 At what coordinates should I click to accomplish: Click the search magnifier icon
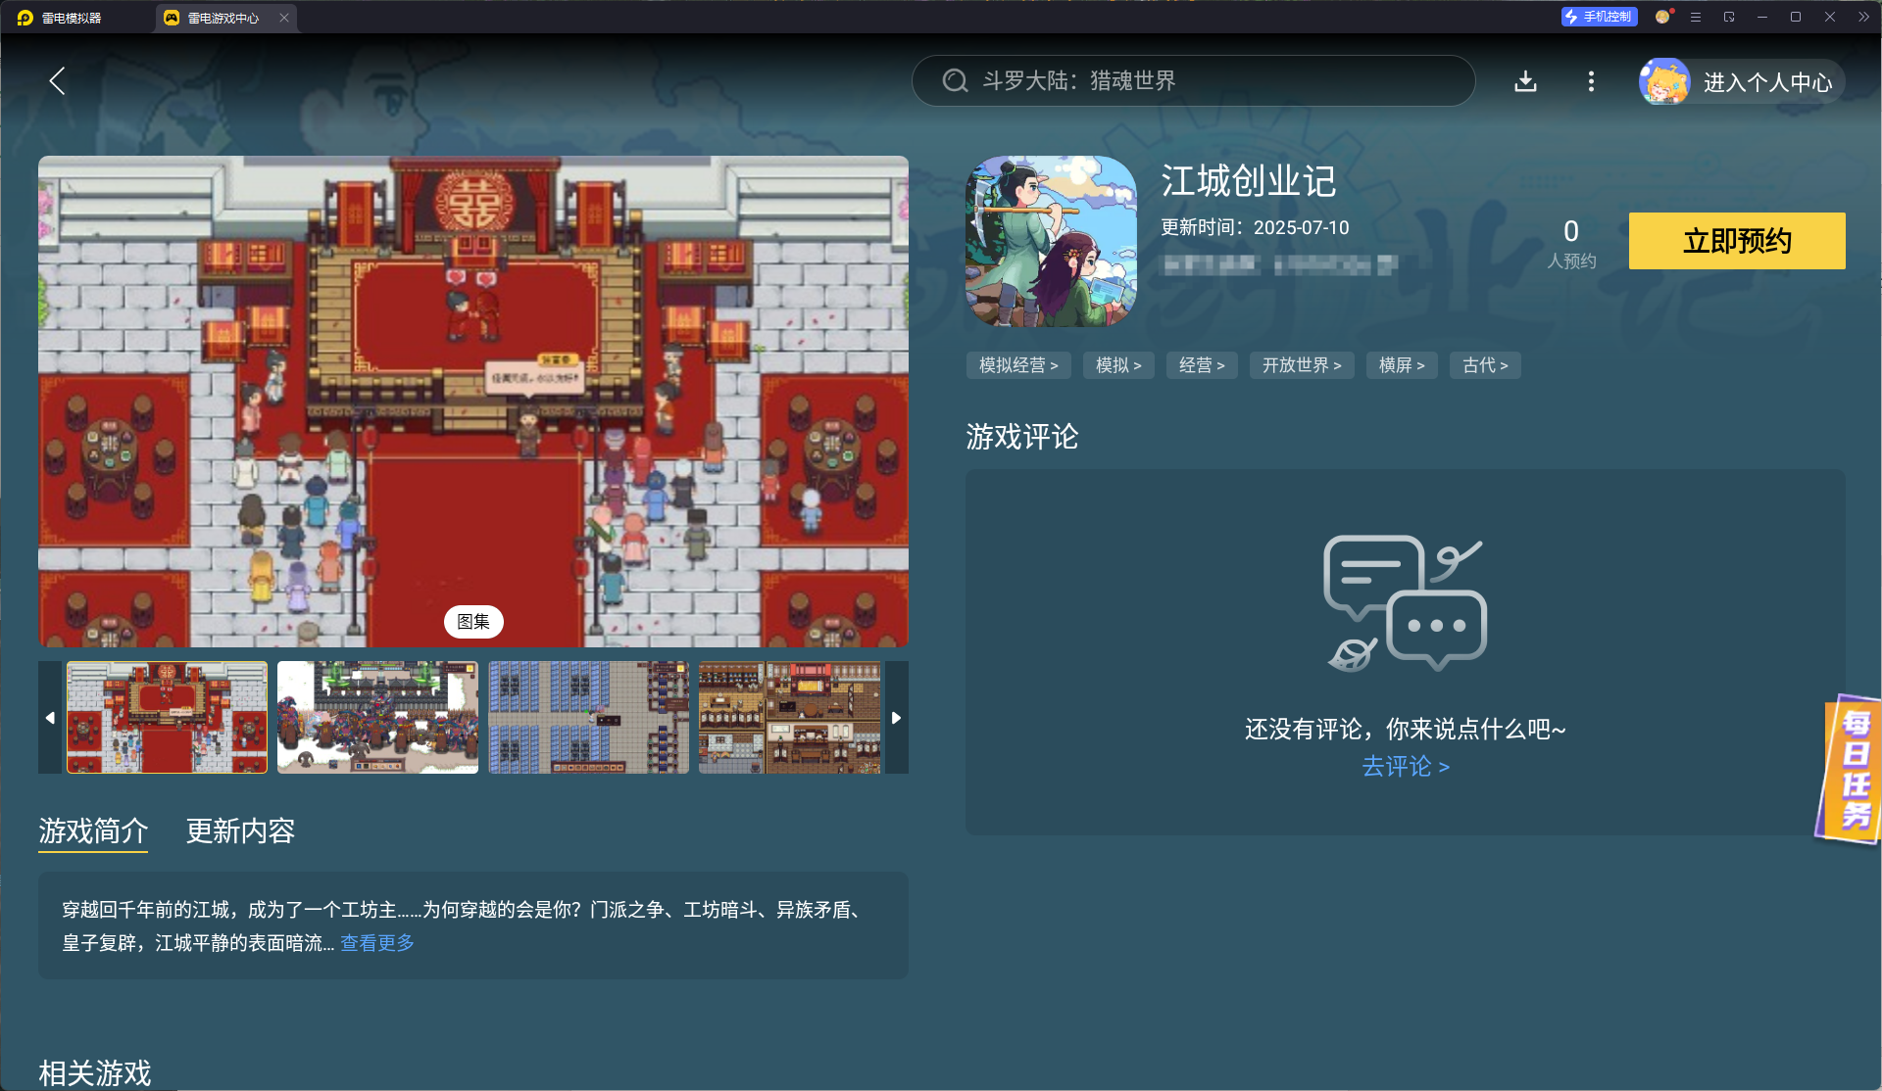(955, 81)
